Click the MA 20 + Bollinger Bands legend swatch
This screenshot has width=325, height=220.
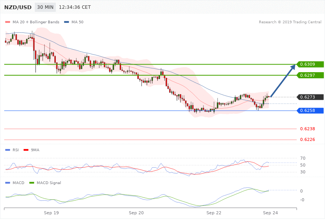pos(8,22)
